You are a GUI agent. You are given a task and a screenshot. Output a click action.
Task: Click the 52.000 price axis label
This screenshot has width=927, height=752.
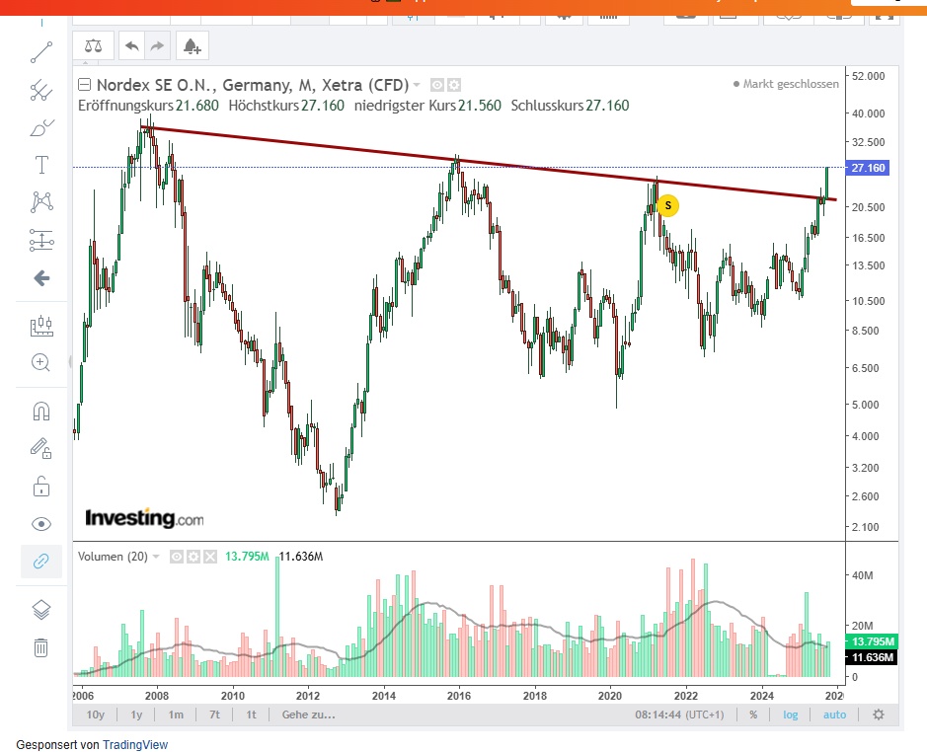click(868, 76)
